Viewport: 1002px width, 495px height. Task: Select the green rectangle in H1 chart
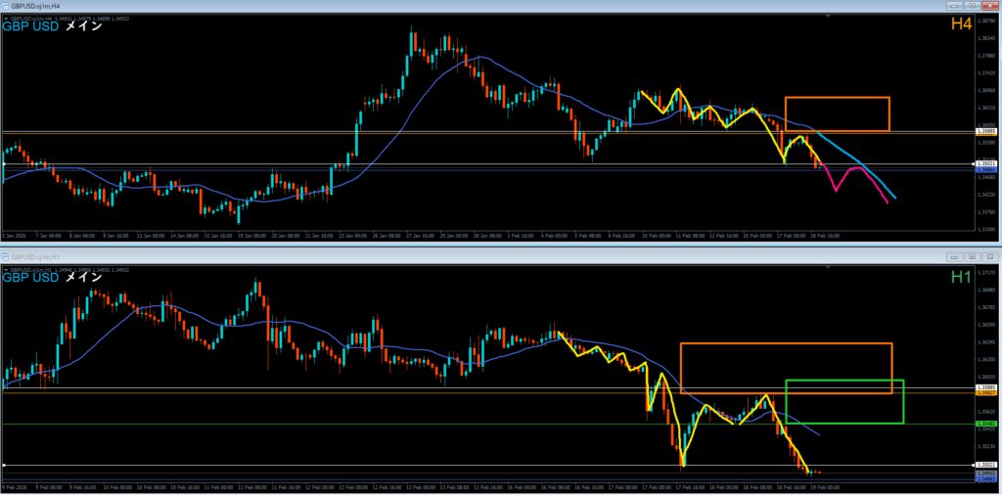coord(843,381)
